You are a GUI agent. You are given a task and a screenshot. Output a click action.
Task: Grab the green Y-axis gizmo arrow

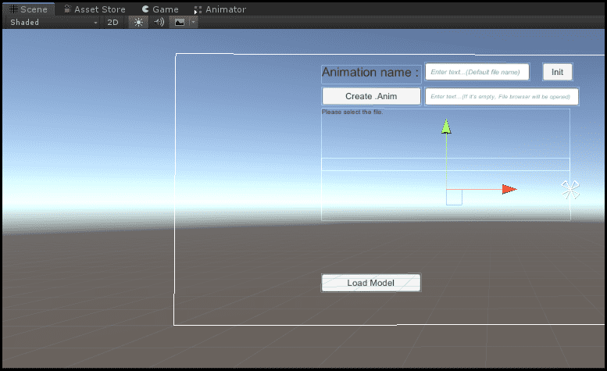click(446, 127)
